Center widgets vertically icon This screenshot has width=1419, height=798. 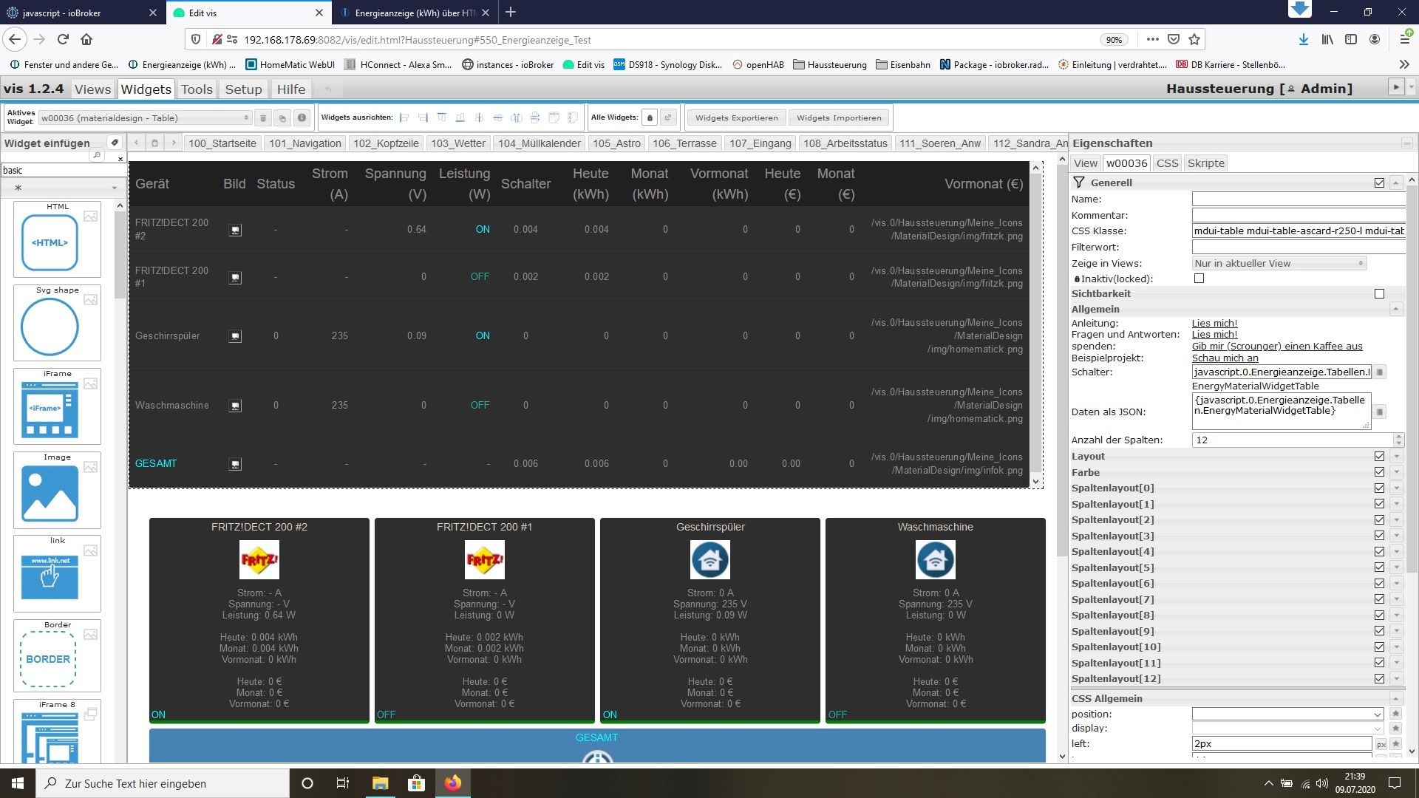pos(497,117)
